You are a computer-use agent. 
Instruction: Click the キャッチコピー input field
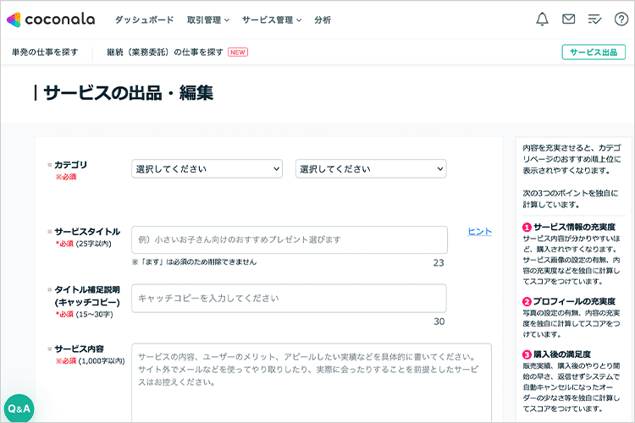pos(289,298)
